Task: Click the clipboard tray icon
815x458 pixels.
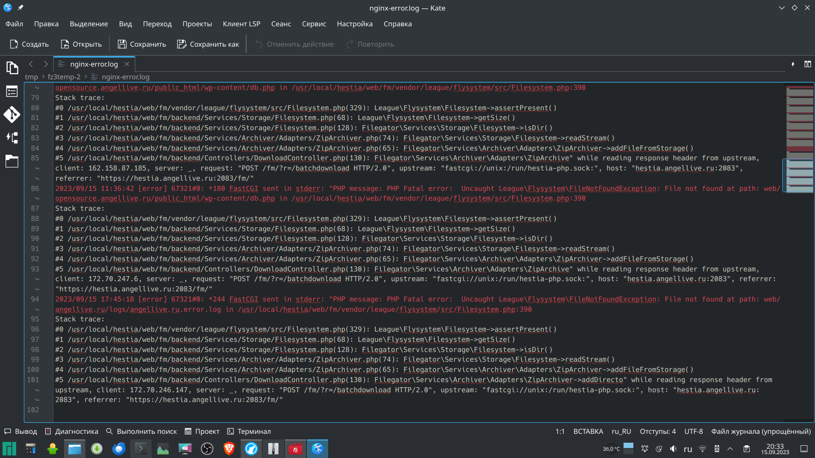Action: pyautogui.click(x=747, y=449)
